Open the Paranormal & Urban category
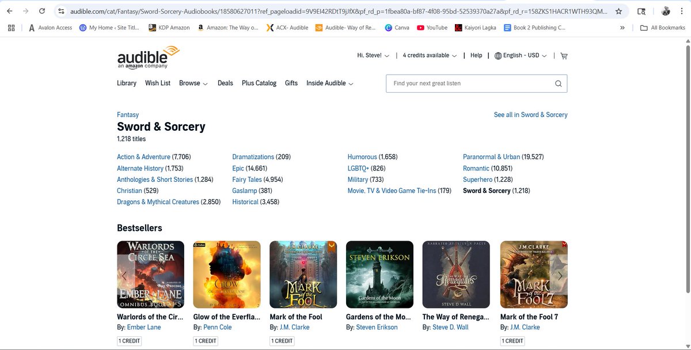Screen dimensions: 691x350 [x=491, y=157]
